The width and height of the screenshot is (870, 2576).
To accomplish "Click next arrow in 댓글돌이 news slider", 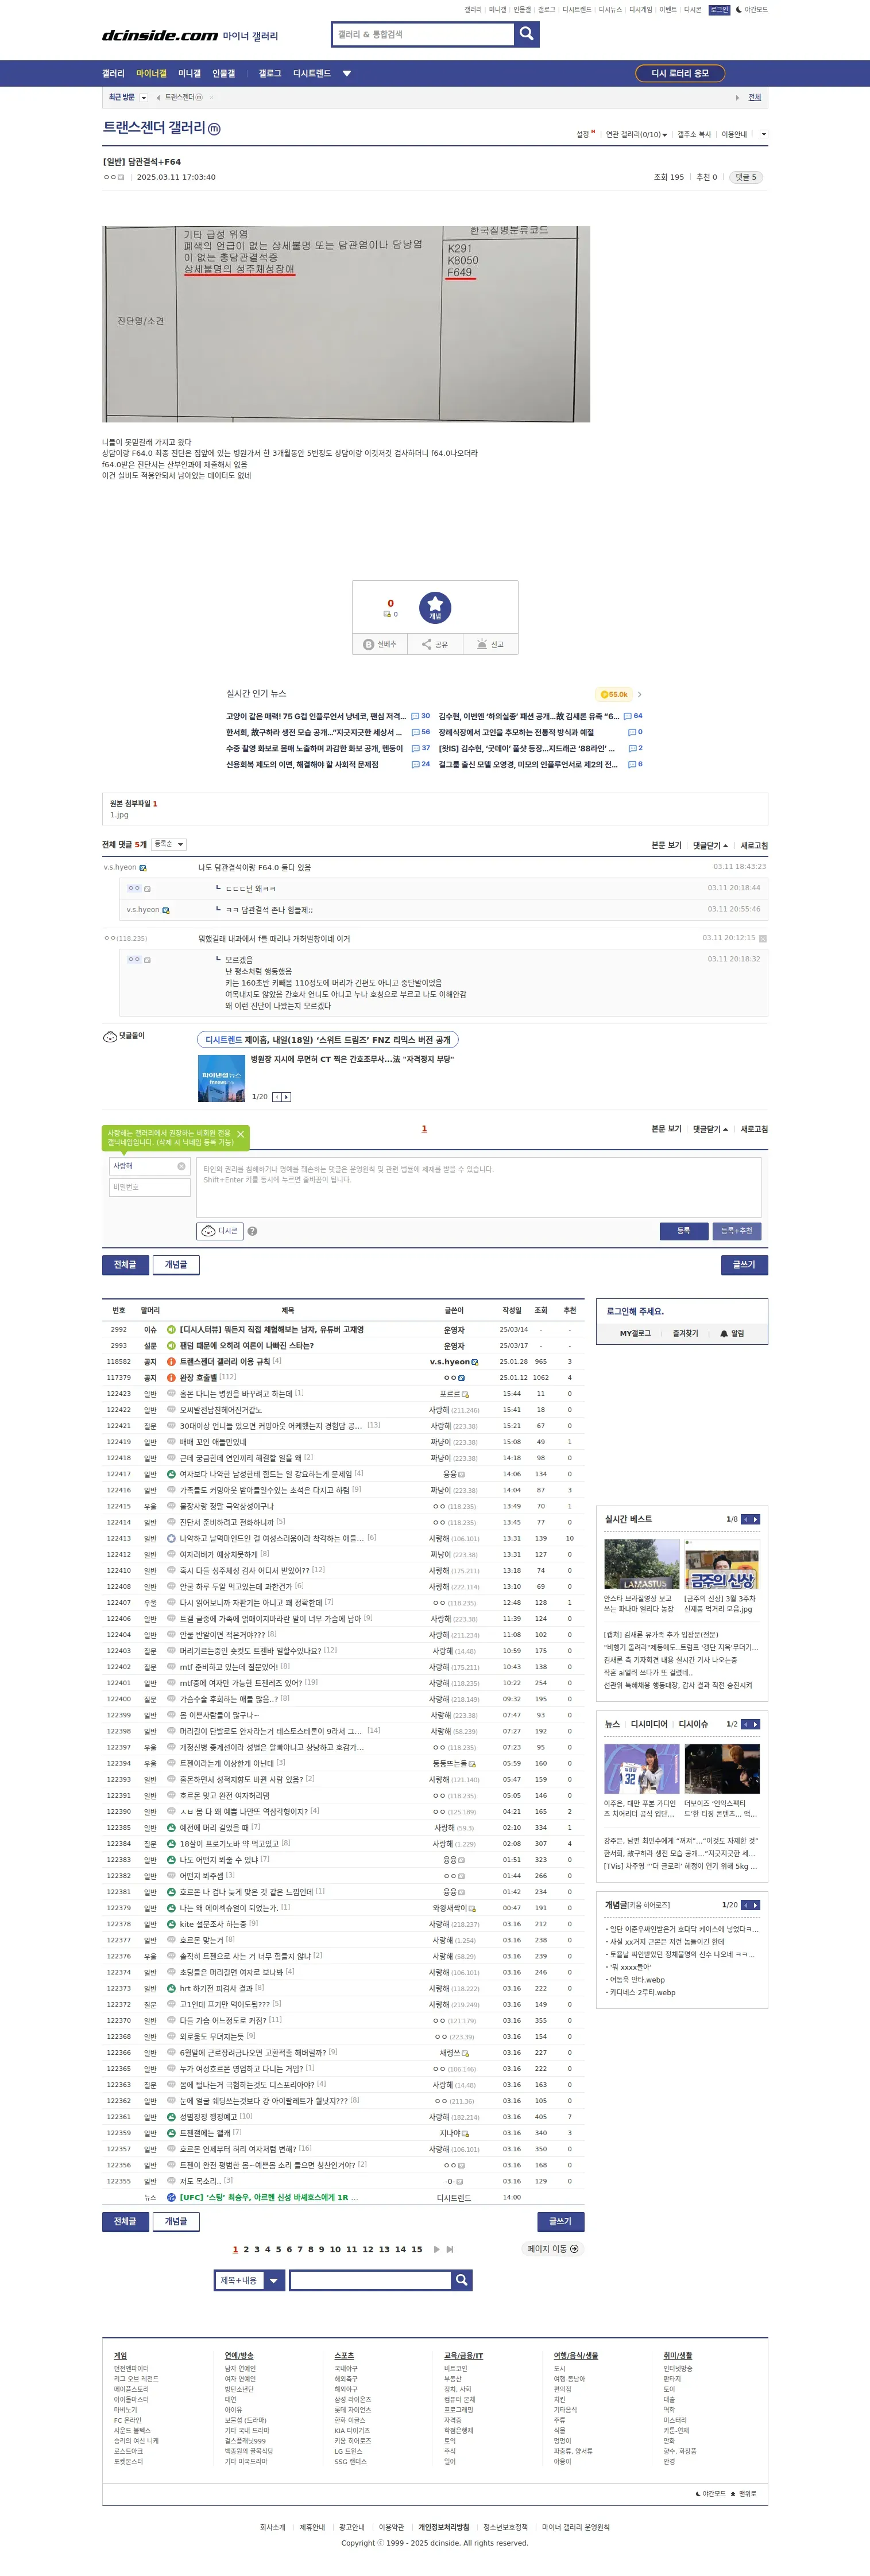I will [x=287, y=1097].
